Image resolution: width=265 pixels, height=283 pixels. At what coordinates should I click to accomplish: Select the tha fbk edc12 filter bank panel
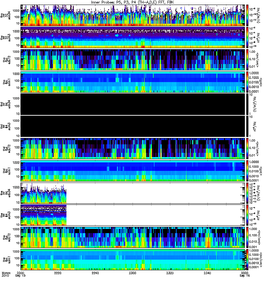[133, 60]
